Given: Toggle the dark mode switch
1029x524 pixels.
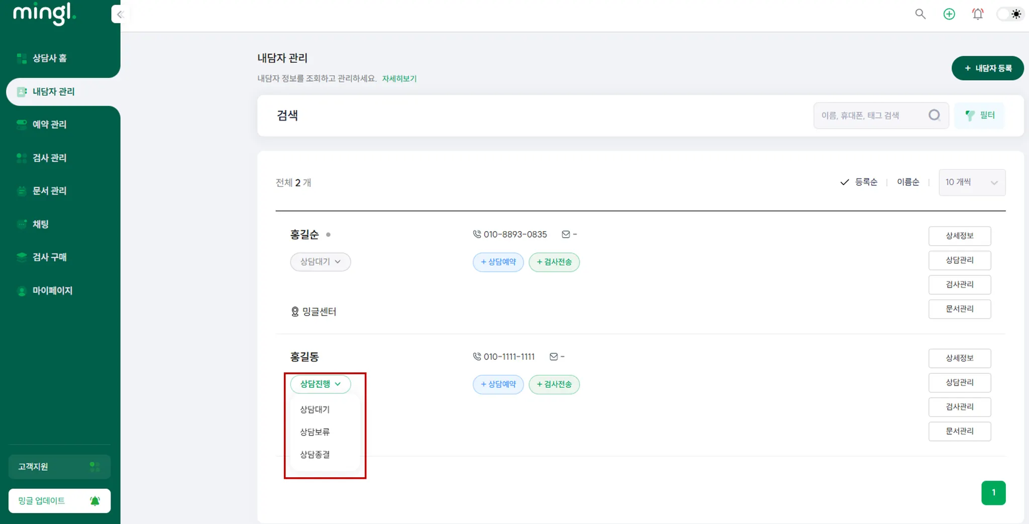Looking at the screenshot, I should (x=1010, y=14).
